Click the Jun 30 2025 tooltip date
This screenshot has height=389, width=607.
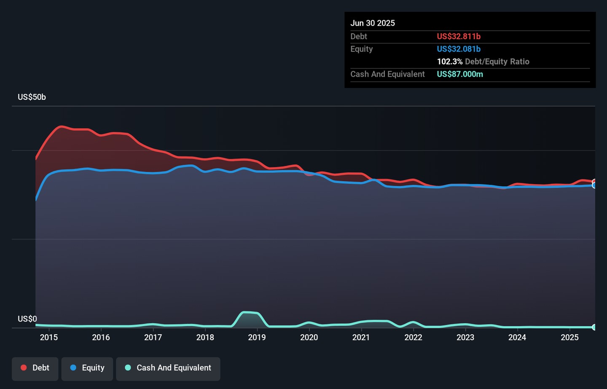(x=373, y=23)
